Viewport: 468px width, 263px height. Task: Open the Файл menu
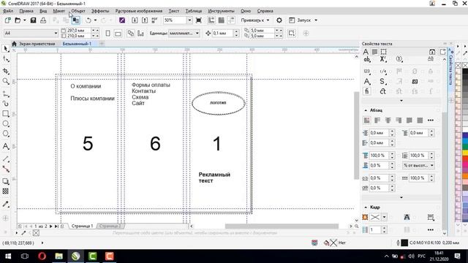pyautogui.click(x=8, y=11)
